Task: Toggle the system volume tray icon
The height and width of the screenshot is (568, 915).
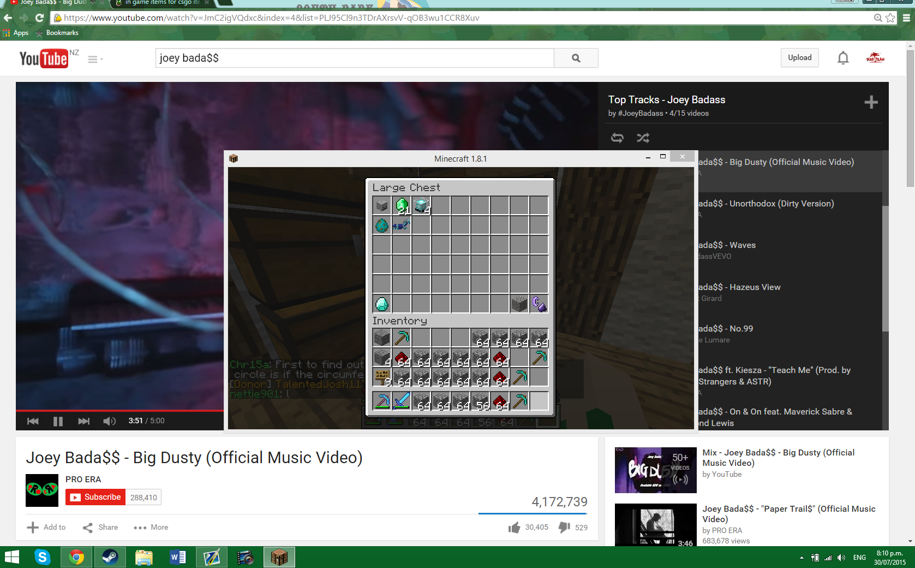Action: click(841, 558)
